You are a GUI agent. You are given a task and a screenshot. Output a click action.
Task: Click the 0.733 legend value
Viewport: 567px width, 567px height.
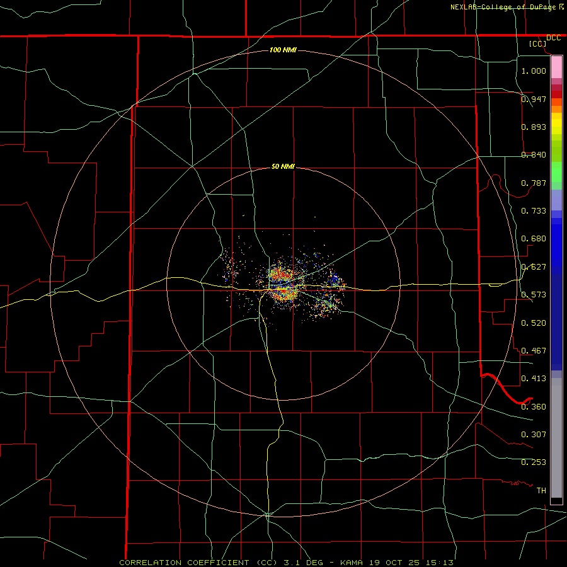point(534,211)
